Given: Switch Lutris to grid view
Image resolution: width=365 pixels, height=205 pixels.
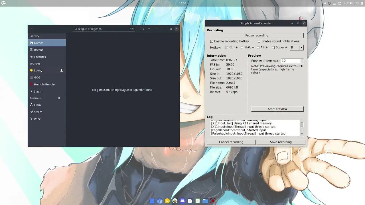Looking at the screenshot, I should click(142, 29).
